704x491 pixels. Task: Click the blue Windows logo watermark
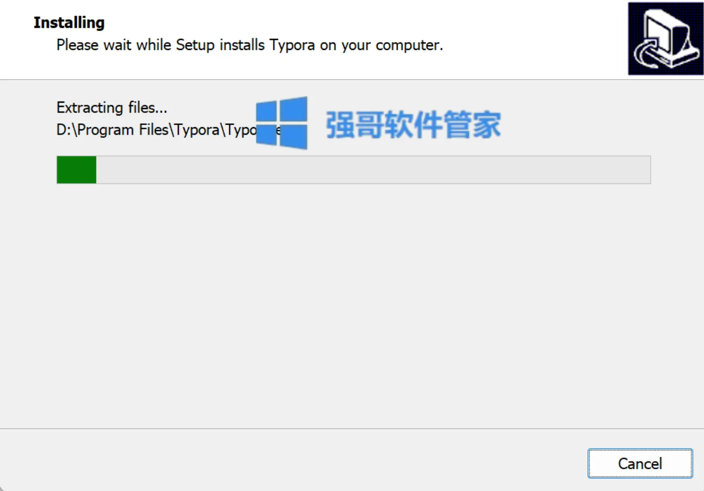point(281,123)
